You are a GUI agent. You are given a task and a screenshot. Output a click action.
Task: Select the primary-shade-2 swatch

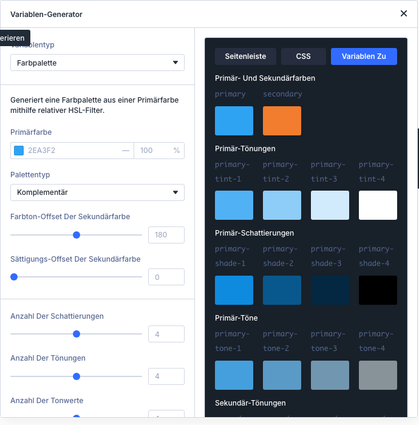click(282, 290)
